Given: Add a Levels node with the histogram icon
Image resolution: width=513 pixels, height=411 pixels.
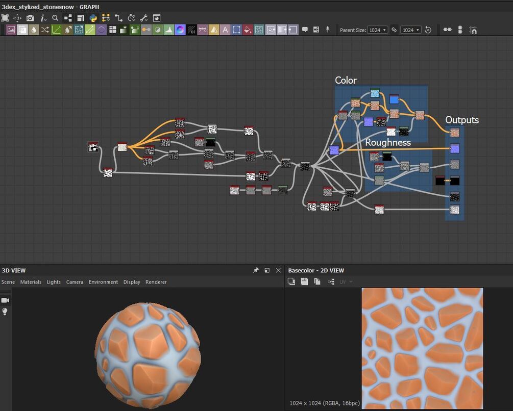Looking at the screenshot, I should pos(169,30).
